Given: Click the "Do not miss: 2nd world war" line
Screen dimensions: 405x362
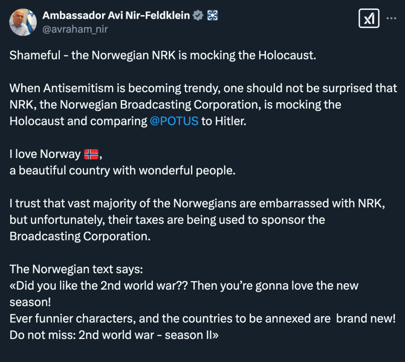Looking at the screenshot, I should click(x=114, y=335).
